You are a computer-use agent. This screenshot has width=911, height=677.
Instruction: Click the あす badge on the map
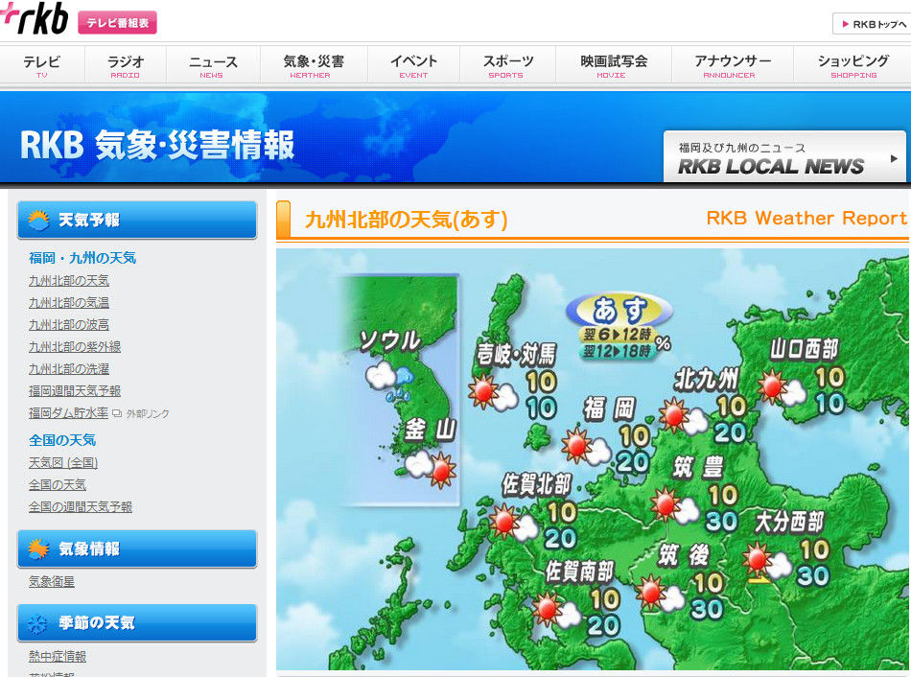(619, 311)
